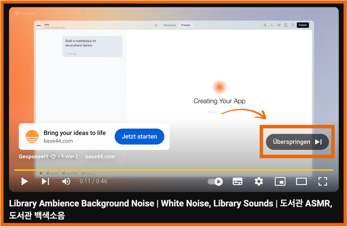Image resolution: width=347 pixels, height=227 pixels.
Task: Enable theater mode view
Action: (301, 181)
